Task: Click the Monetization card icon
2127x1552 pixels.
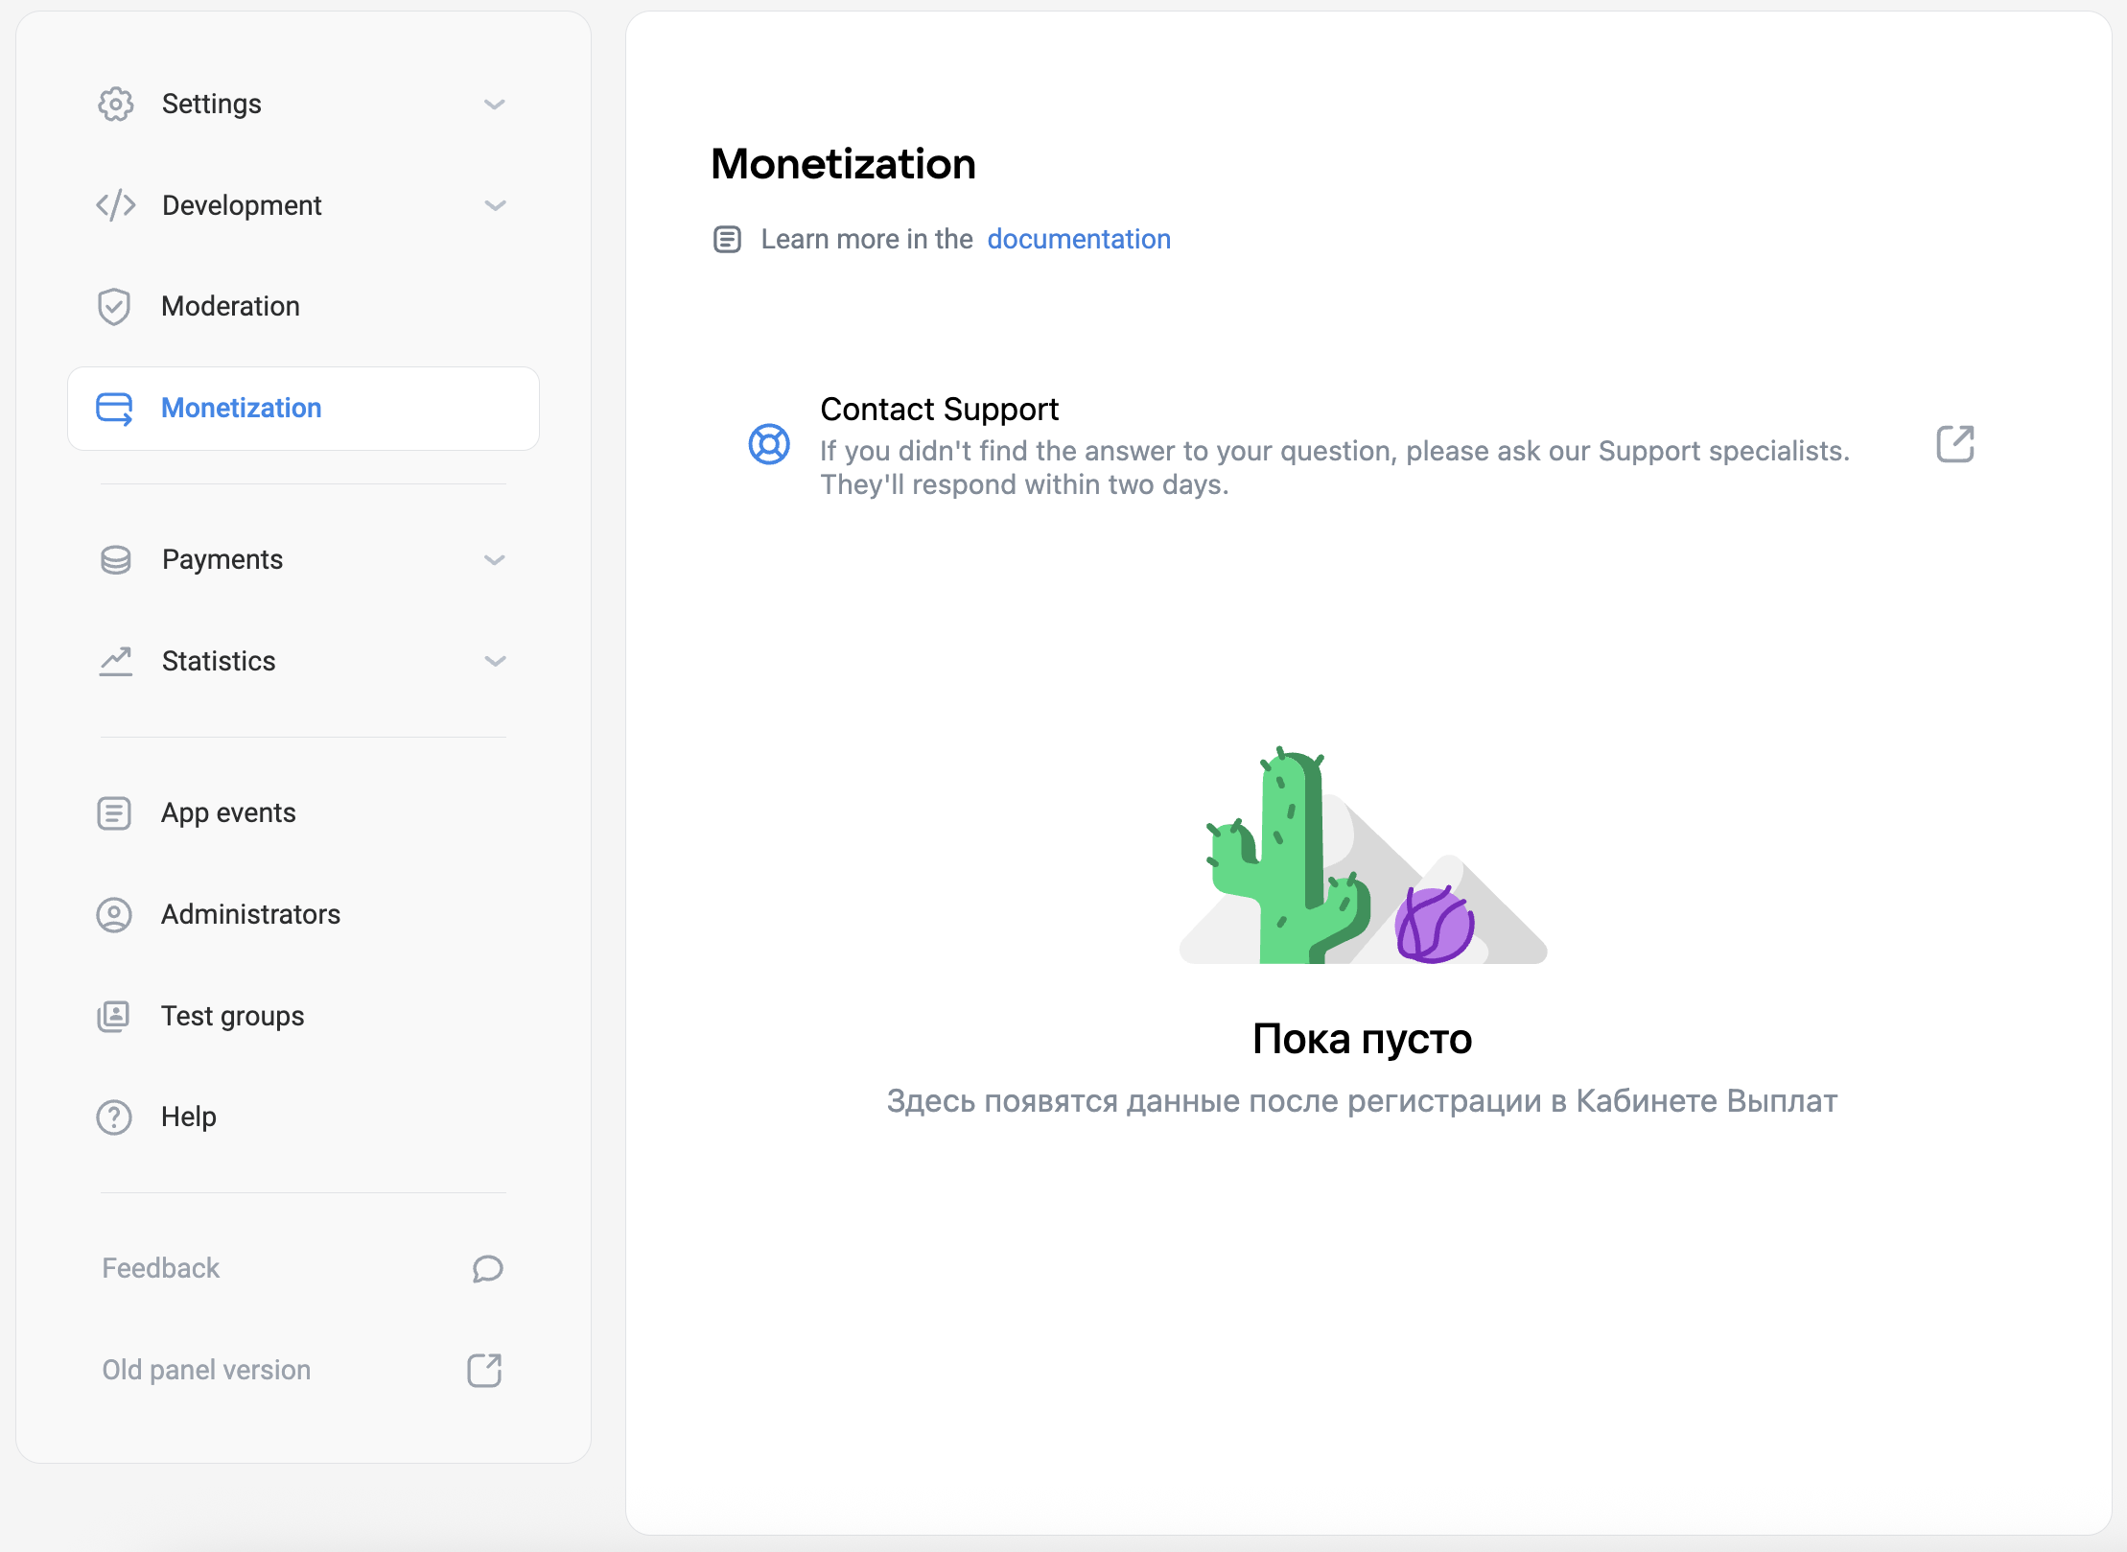Action: click(114, 409)
